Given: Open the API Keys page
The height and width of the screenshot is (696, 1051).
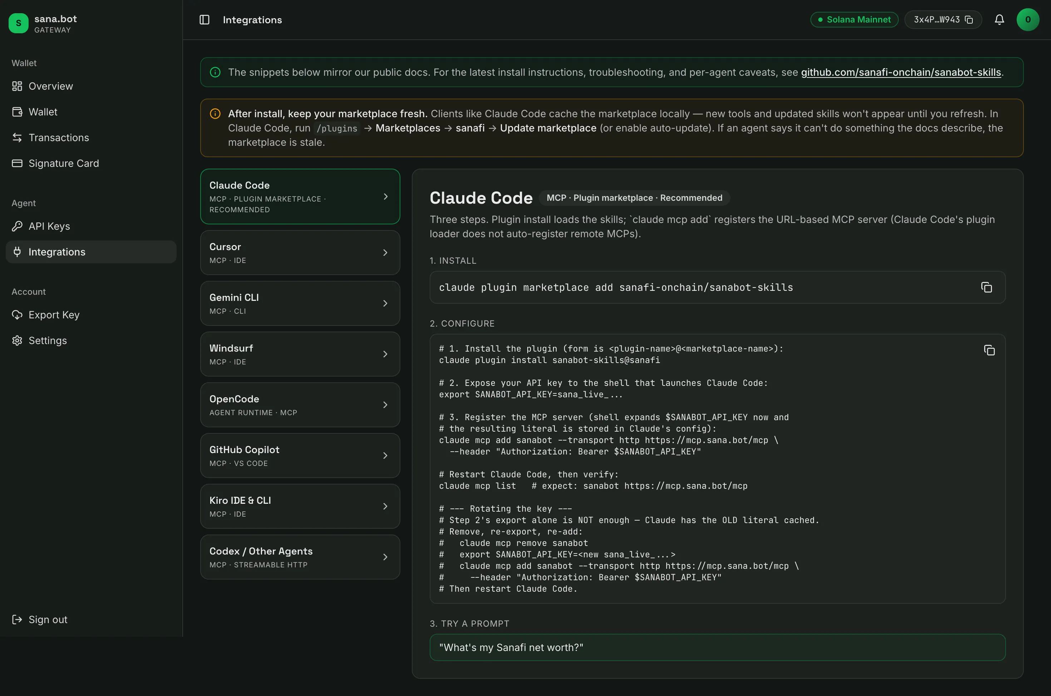Looking at the screenshot, I should [91, 227].
